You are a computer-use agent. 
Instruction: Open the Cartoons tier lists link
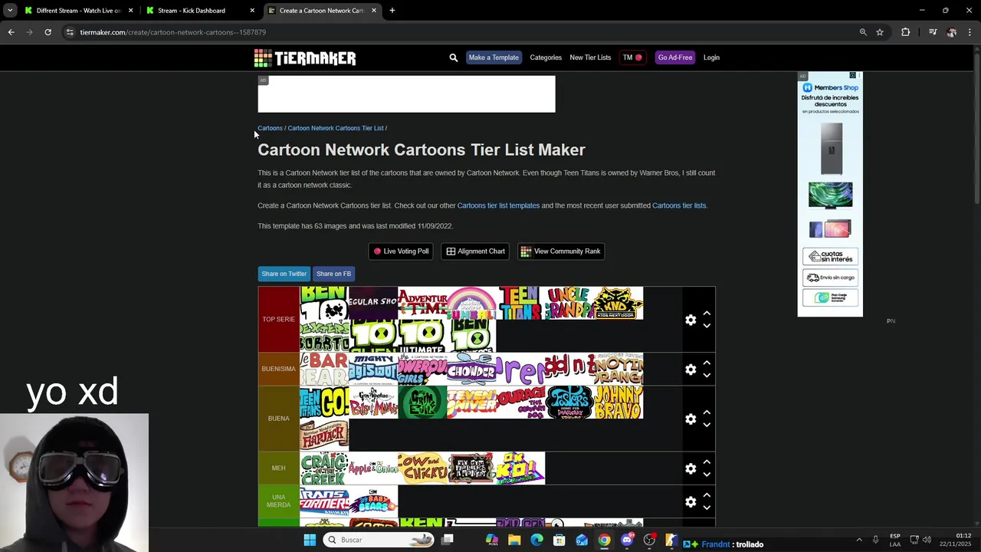[679, 205]
